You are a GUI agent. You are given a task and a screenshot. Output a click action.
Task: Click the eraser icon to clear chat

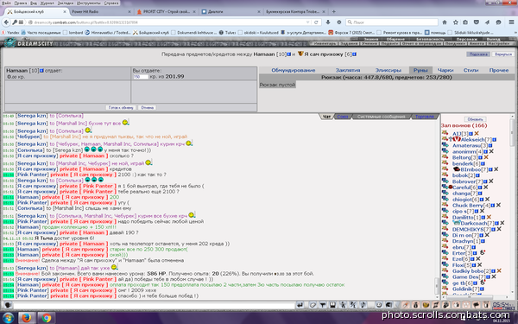(313, 305)
